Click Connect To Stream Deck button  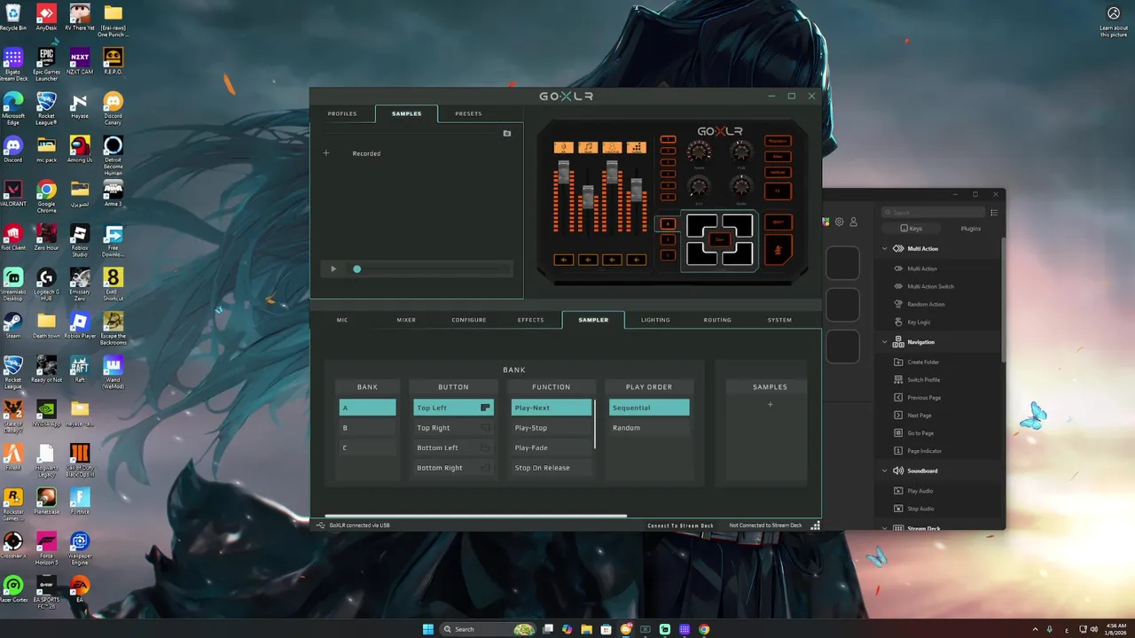(x=680, y=525)
